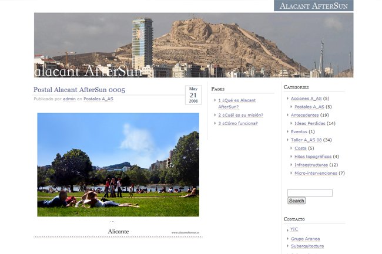Image resolution: width=382 pixels, height=254 pixels.
Task: Click the post title Postal Alacant AfterSun 0005
Action: point(79,90)
